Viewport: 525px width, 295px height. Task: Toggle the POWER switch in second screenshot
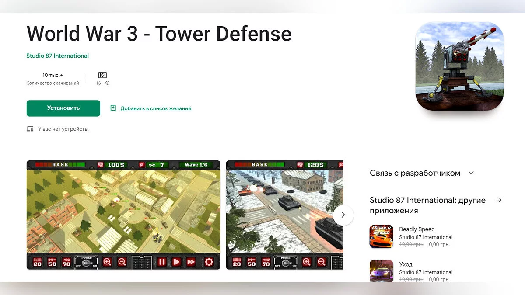(x=286, y=262)
